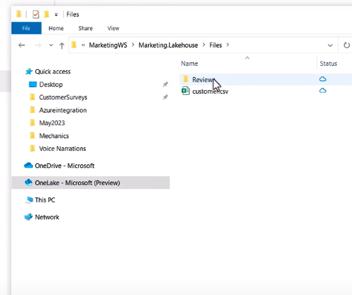This screenshot has width=352, height=295.
Task: Switch to the Share ribbon tab
Action: pyautogui.click(x=85, y=28)
